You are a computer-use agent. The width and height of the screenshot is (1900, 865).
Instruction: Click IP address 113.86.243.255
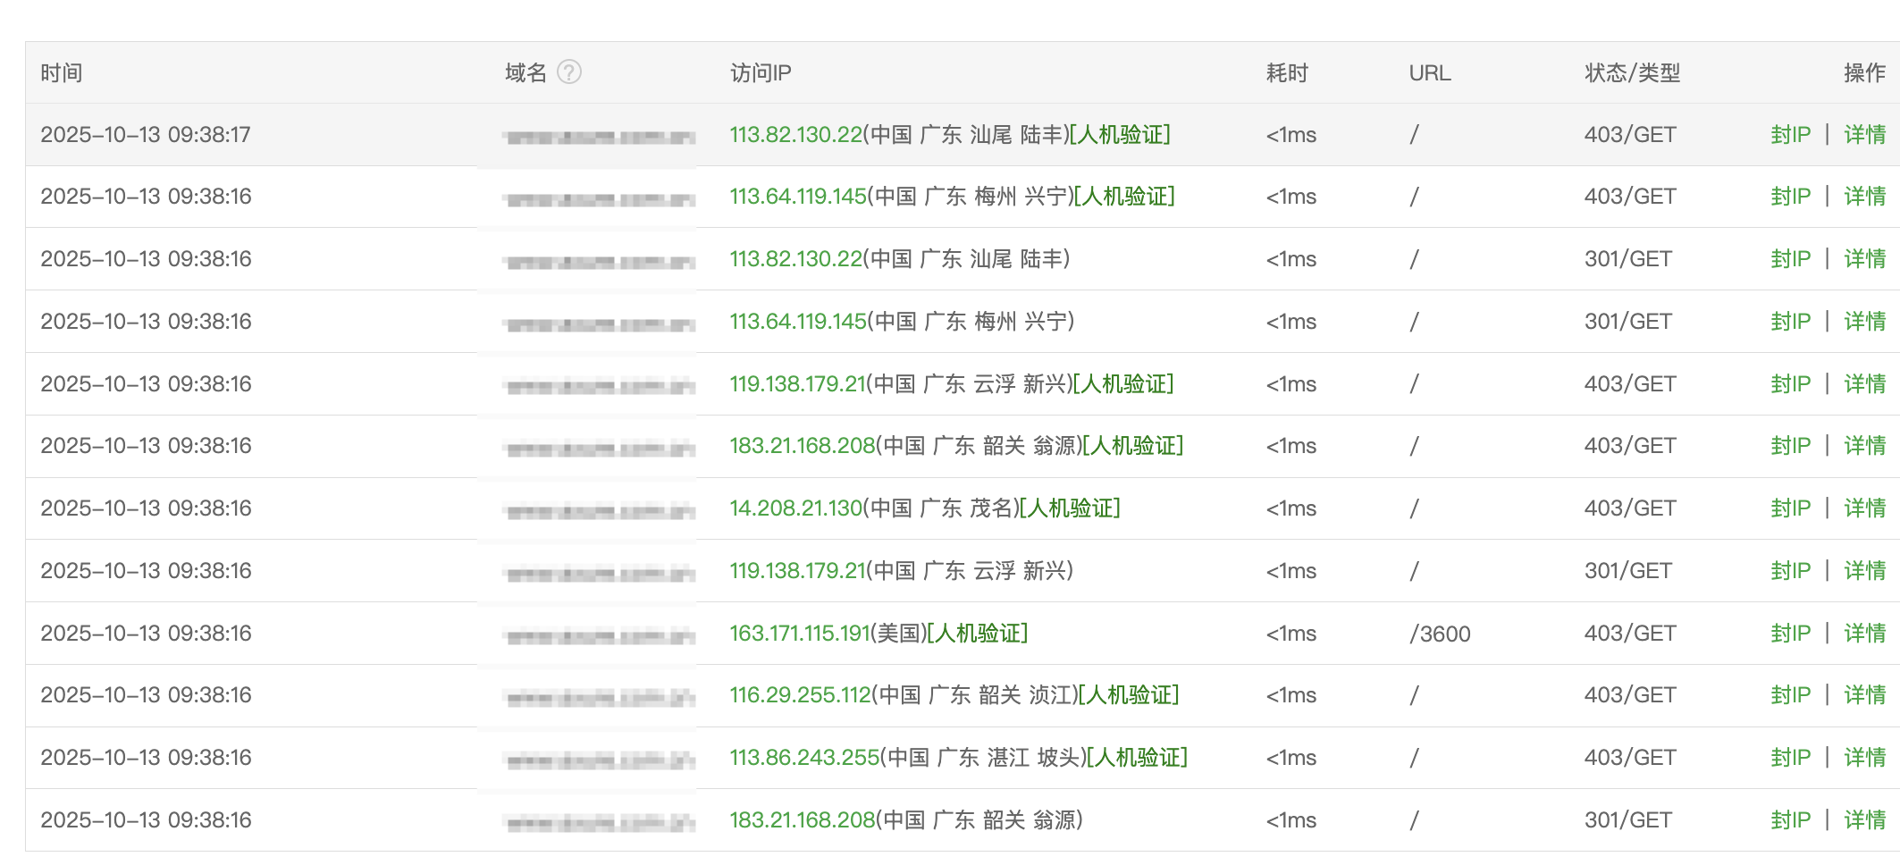pos(804,758)
